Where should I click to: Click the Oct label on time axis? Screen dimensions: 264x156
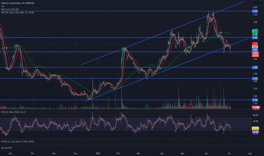(32, 153)
